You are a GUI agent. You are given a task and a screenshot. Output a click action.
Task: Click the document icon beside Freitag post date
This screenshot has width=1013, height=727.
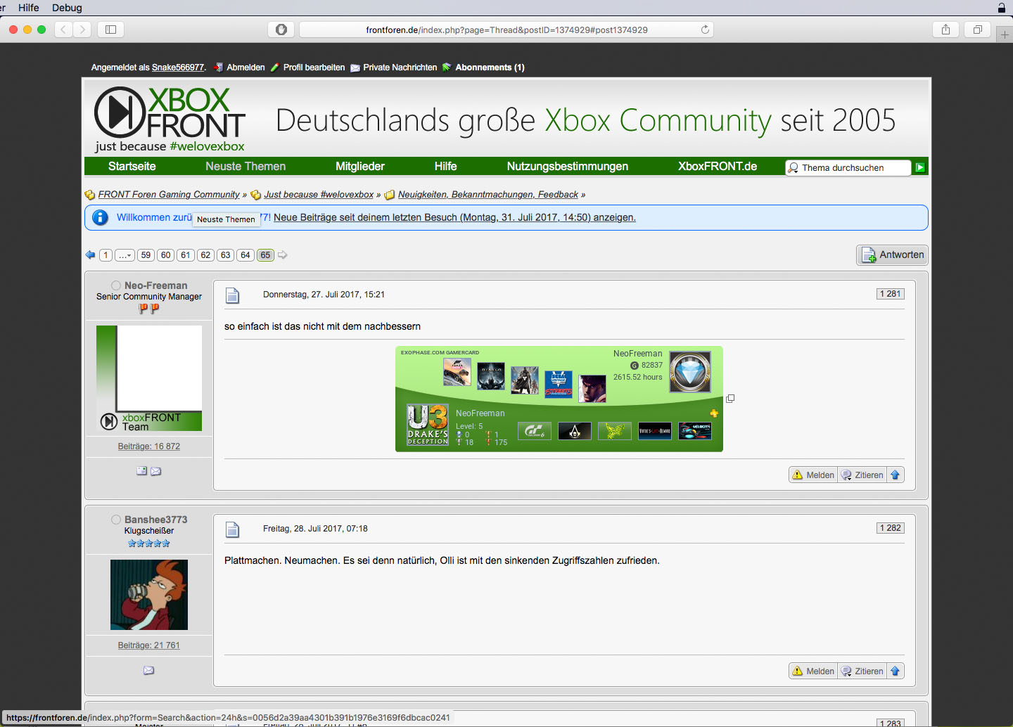(233, 529)
